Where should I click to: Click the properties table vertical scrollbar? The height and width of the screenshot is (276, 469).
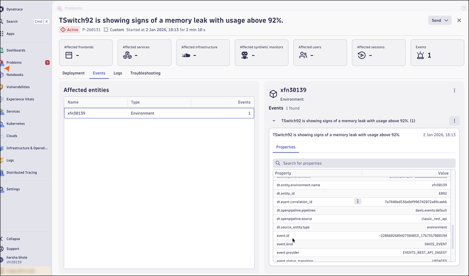453,237
